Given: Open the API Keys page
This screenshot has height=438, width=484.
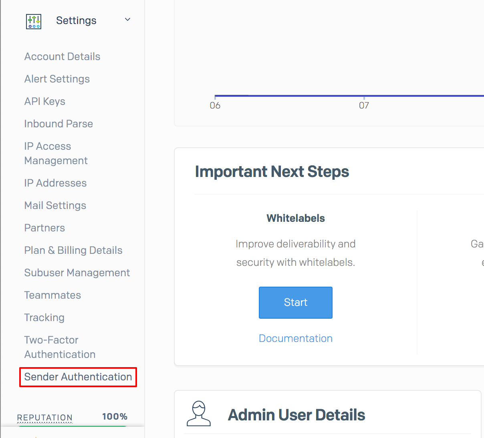Looking at the screenshot, I should [x=44, y=101].
